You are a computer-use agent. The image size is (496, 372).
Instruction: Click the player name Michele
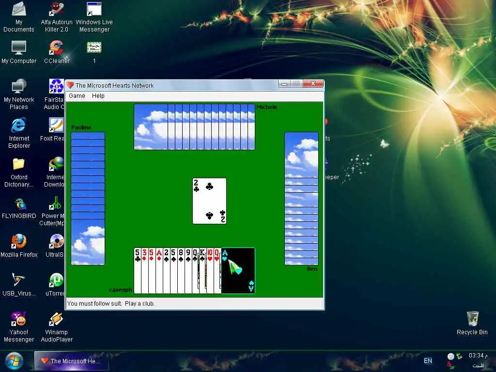pos(267,107)
